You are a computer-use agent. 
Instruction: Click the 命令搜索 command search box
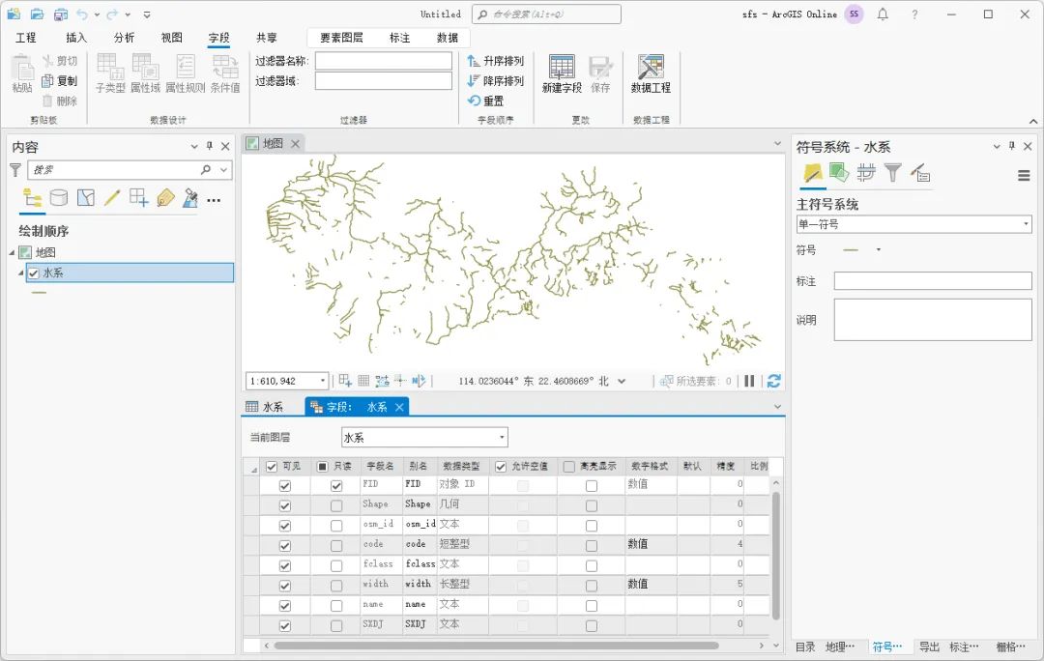coord(546,14)
